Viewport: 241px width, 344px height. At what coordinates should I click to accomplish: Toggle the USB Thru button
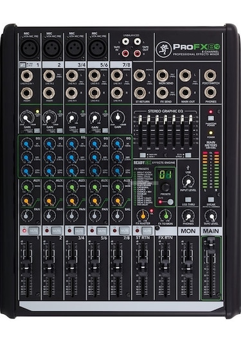point(188,199)
